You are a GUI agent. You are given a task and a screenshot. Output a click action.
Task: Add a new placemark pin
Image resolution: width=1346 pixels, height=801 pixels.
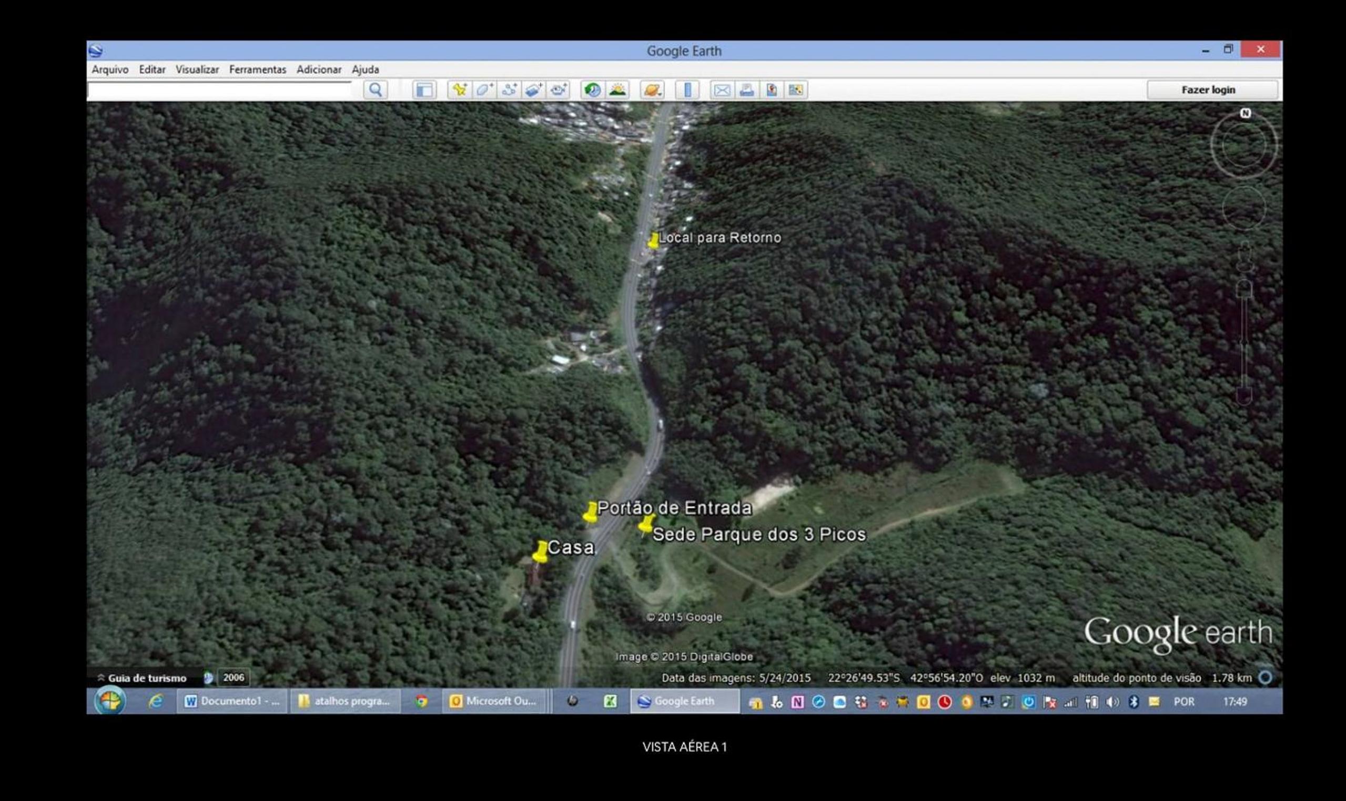point(459,90)
